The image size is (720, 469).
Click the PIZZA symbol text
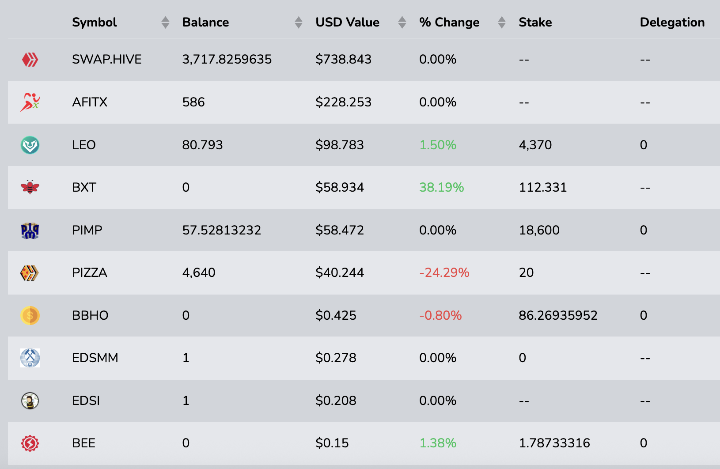(x=90, y=273)
